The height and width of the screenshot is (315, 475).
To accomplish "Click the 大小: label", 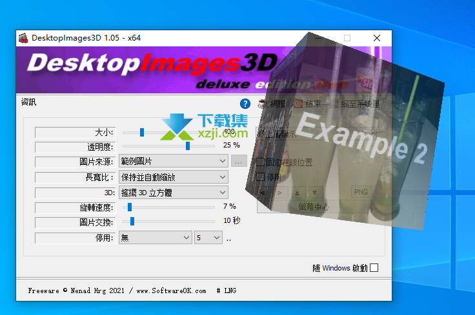I will pyautogui.click(x=75, y=133).
